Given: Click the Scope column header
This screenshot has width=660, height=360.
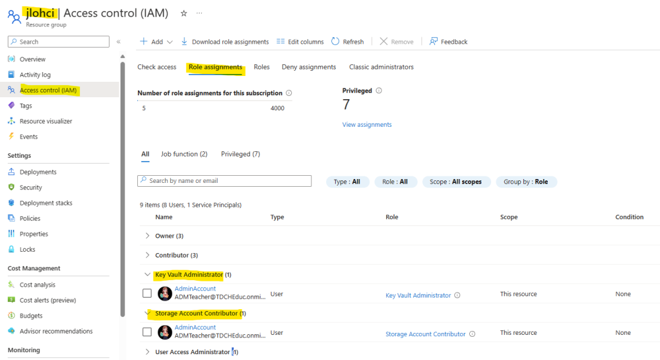Looking at the screenshot, I should pos(509,217).
